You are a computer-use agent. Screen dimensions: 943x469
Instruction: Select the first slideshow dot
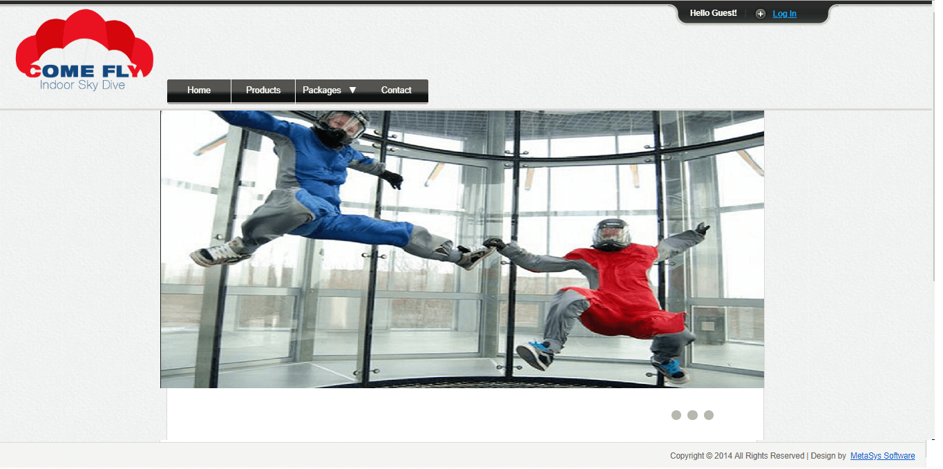[676, 415]
